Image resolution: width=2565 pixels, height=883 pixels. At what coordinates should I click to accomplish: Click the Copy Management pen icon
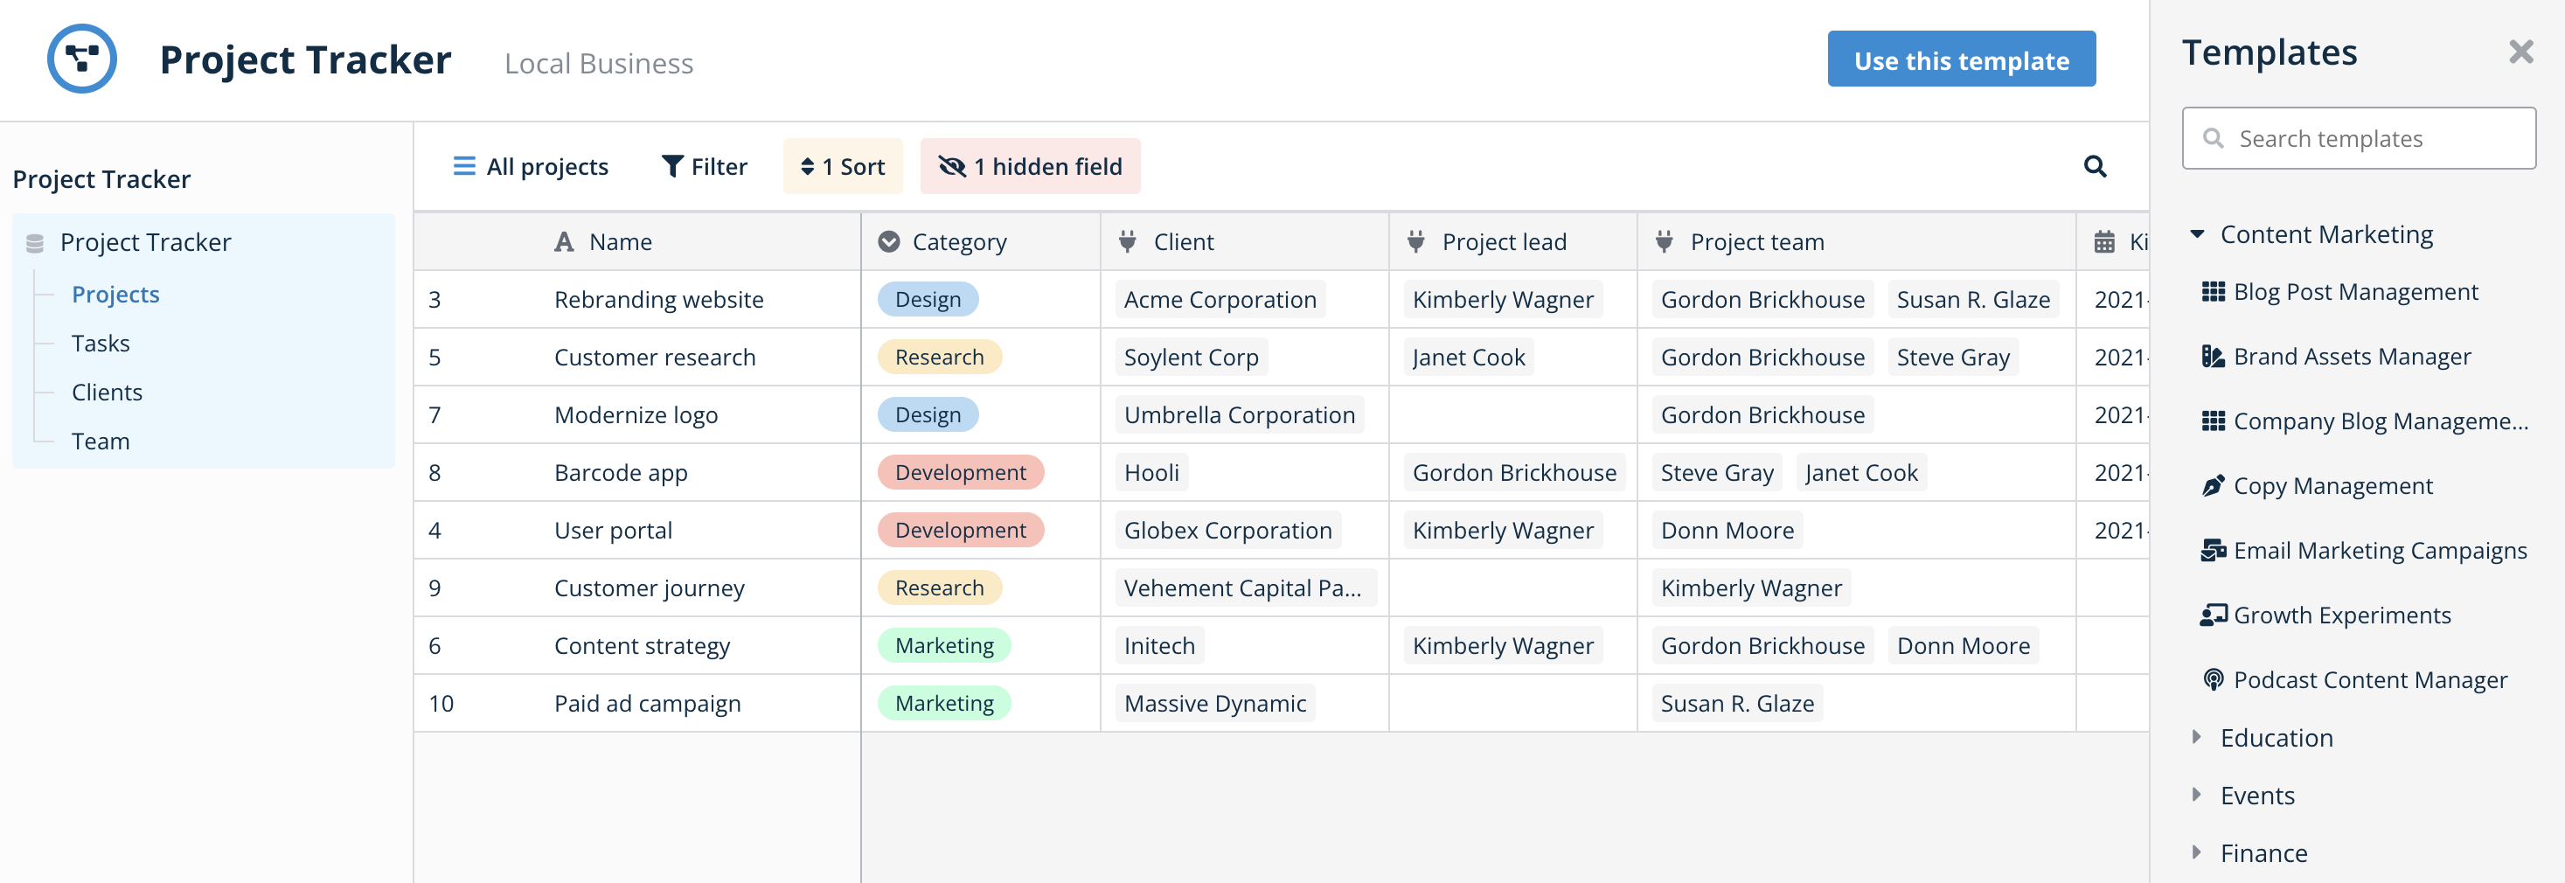2213,485
